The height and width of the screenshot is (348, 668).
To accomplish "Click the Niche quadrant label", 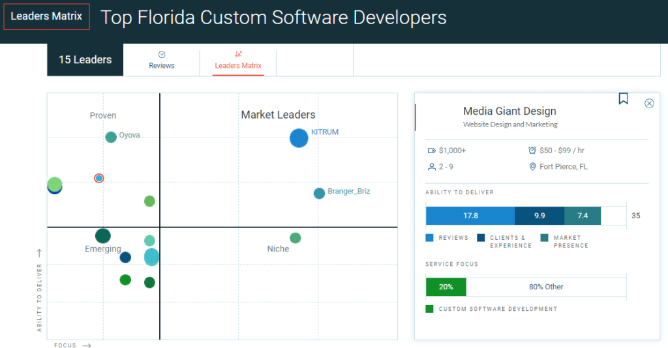I will 278,249.
